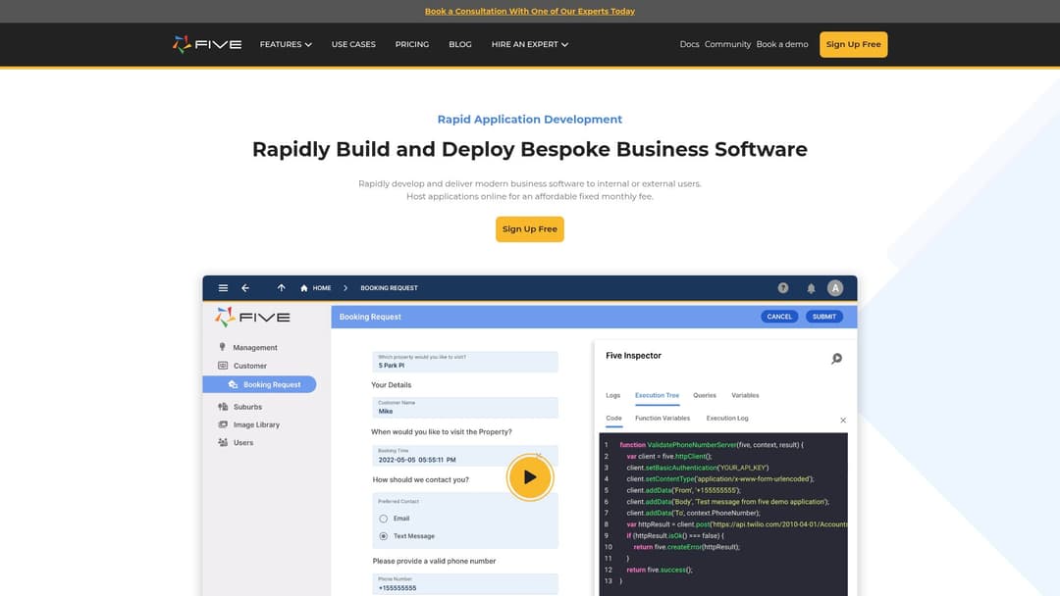1060x596 pixels.
Task: Click the Image Library sidebar icon
Action: (223, 424)
